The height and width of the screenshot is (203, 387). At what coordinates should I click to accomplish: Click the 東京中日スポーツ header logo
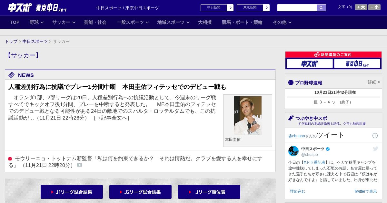pyautogui.click(x=51, y=8)
